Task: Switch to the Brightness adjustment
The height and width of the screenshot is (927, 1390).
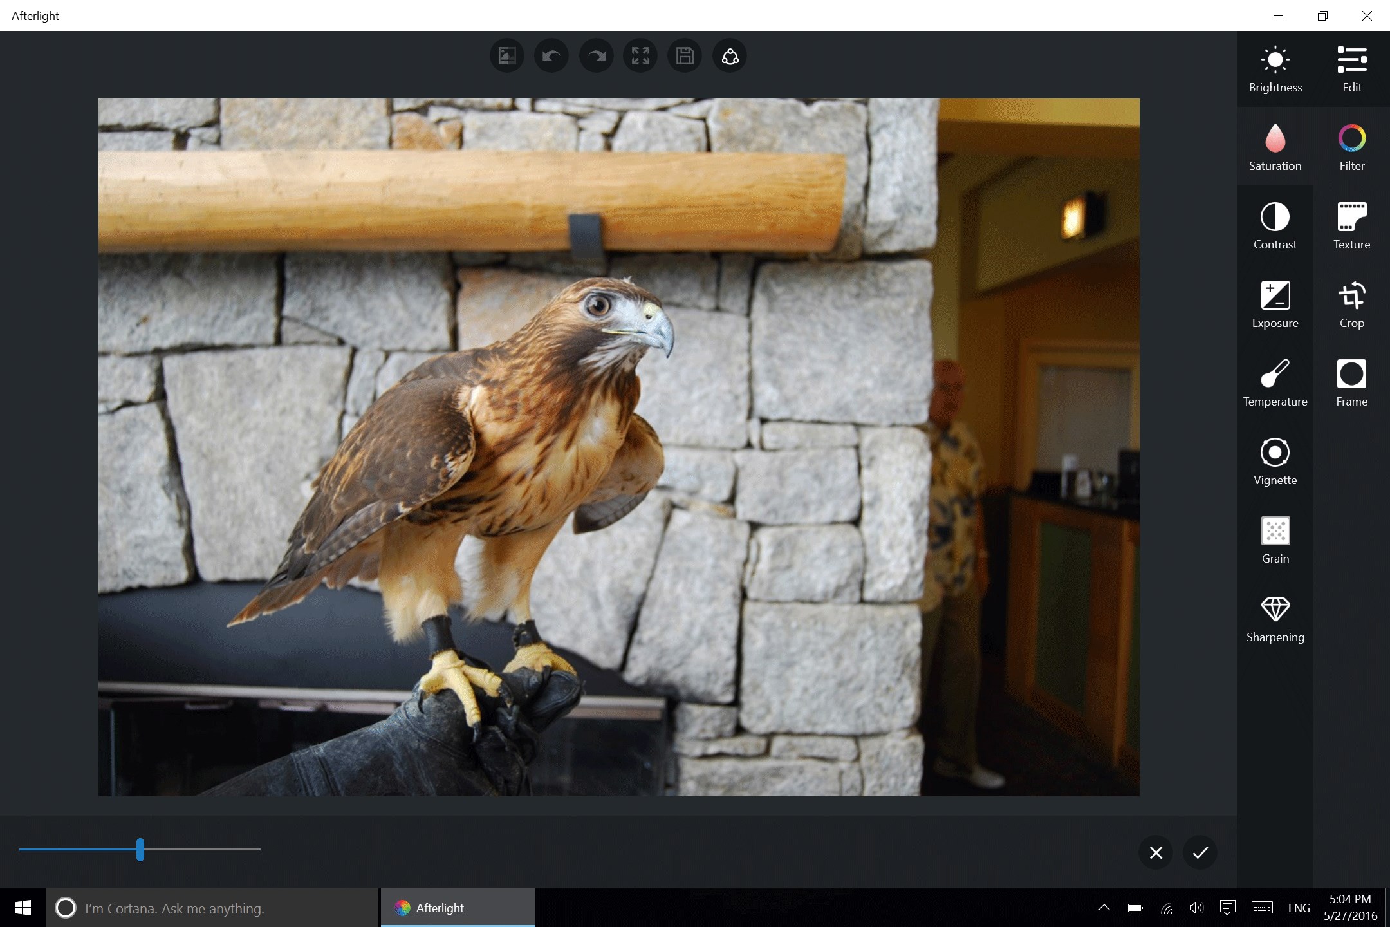Action: (x=1275, y=66)
